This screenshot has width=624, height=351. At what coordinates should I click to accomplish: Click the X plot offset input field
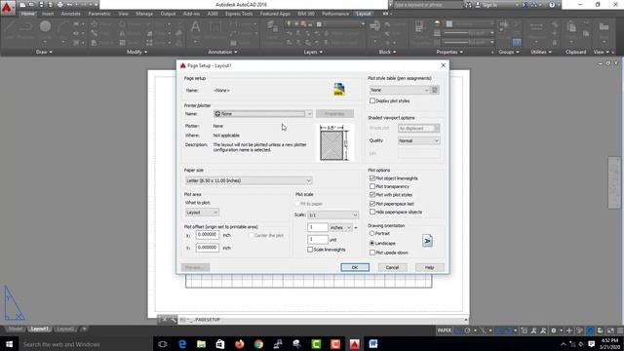pos(208,235)
